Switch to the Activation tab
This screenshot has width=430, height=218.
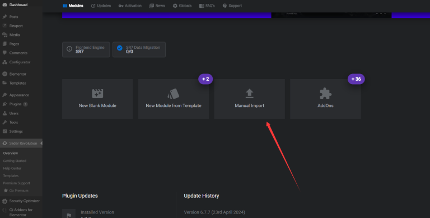pos(130,6)
